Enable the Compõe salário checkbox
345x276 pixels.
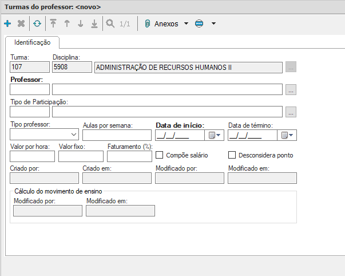point(160,155)
